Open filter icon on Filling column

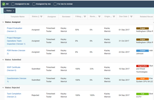pos(85,17)
